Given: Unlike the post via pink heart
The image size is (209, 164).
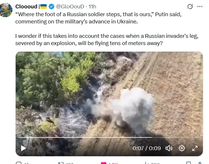Looking at the screenshot, I should [x=103, y=163].
